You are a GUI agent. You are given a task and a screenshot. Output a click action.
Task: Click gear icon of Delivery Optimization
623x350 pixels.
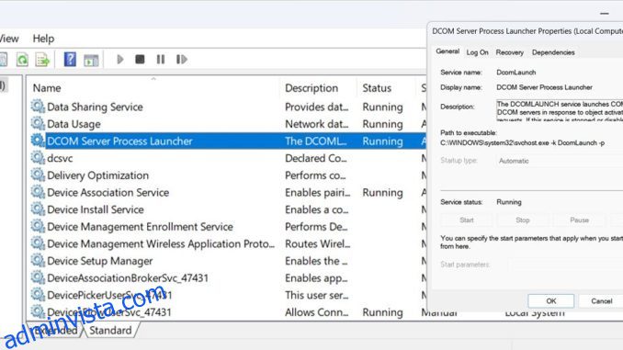pos(38,175)
